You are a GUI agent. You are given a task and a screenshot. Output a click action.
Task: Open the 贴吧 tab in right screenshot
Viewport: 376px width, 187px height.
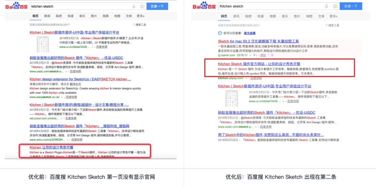248,16
